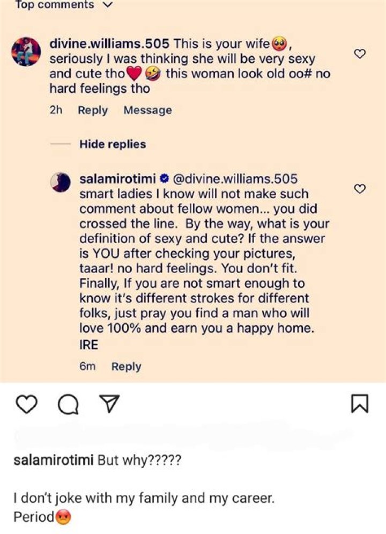The width and height of the screenshot is (386, 534).
Task: Open salamirotimi username in the post caption
Action: (54, 461)
